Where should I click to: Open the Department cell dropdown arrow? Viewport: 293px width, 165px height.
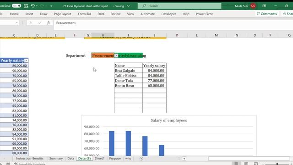coord(116,55)
